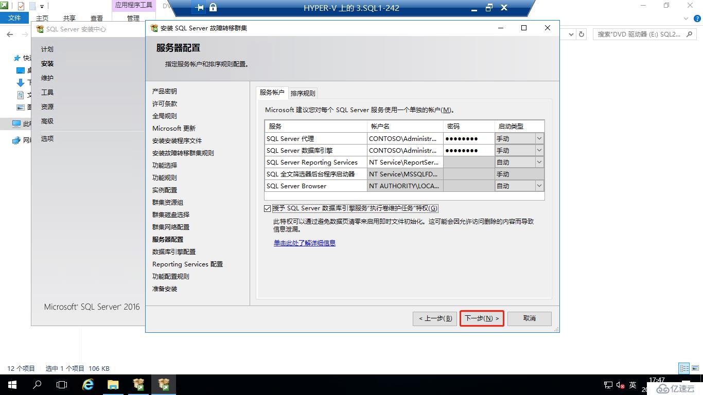Open startup type dropdown for SQL Server 代理
The width and height of the screenshot is (703, 395).
click(539, 138)
